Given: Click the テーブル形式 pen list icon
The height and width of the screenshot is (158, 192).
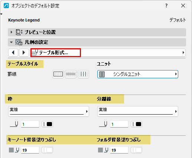Looking at the screenshot, I should 35,53.
